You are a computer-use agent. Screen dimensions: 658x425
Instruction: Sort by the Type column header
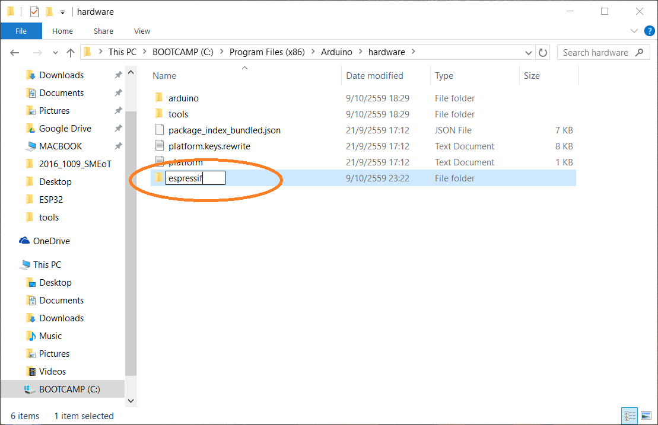(x=444, y=76)
